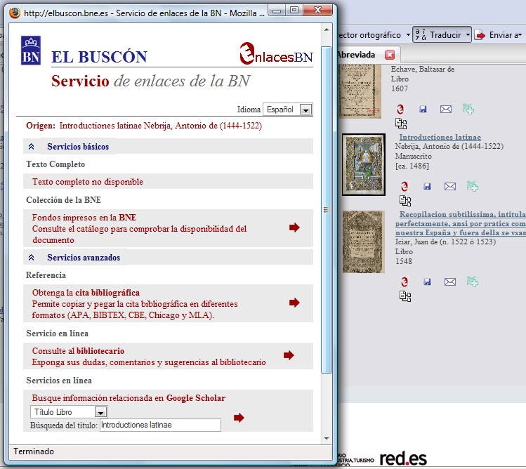This screenshot has width=526, height=469.
Task: Click the Enviar a toolbar button
Action: click(x=499, y=35)
